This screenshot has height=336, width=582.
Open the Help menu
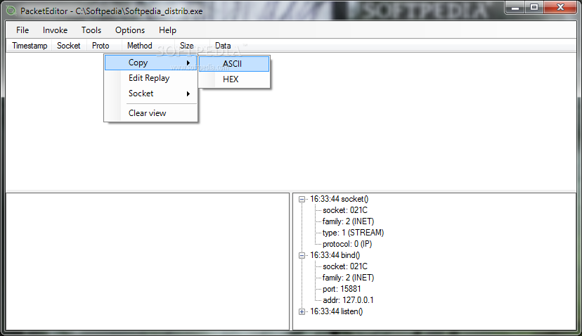tap(167, 30)
